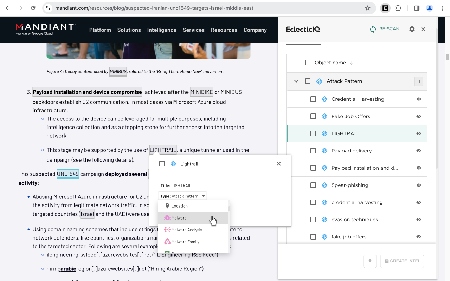Select Malware Family from the type dropdown
Viewport: 450px width, 281px height.
click(193, 242)
